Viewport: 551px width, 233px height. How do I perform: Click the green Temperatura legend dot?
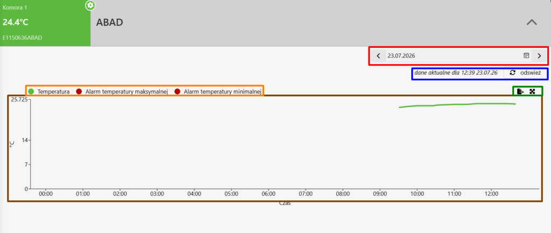[x=31, y=91]
